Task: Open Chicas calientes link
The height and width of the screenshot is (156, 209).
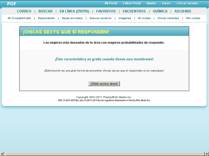Action: (168, 18)
